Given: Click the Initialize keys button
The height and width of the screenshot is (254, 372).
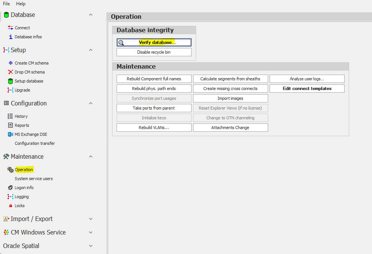Looking at the screenshot, I should tap(154, 118).
